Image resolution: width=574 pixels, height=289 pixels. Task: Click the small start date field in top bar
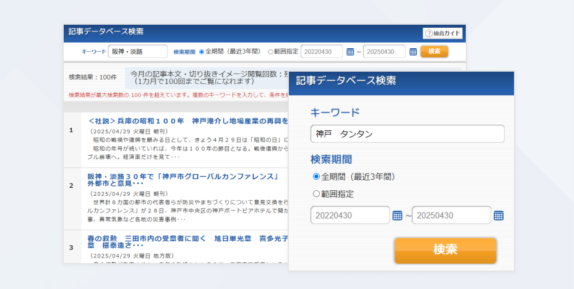(x=321, y=52)
